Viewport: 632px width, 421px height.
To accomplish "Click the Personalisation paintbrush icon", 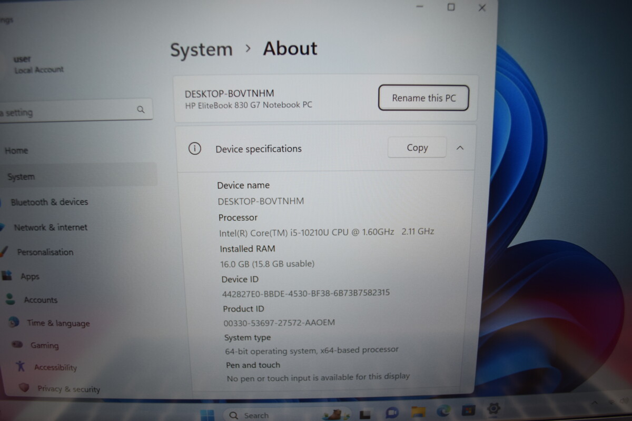I will pos(3,252).
